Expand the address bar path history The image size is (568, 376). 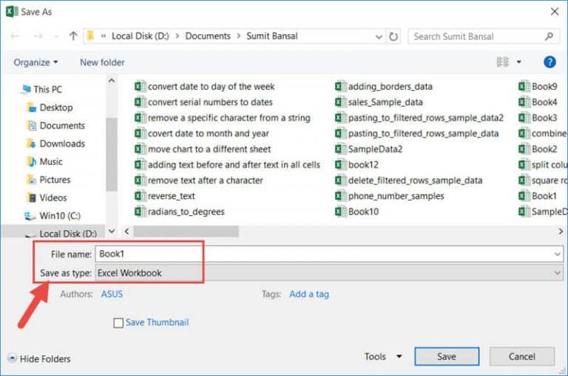tap(379, 36)
